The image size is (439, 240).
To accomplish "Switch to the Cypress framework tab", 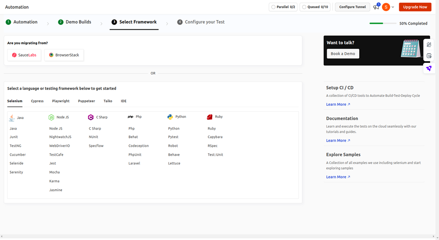I will coord(37,101).
